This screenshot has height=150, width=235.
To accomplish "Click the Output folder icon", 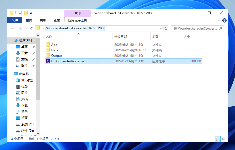I will [48, 56].
